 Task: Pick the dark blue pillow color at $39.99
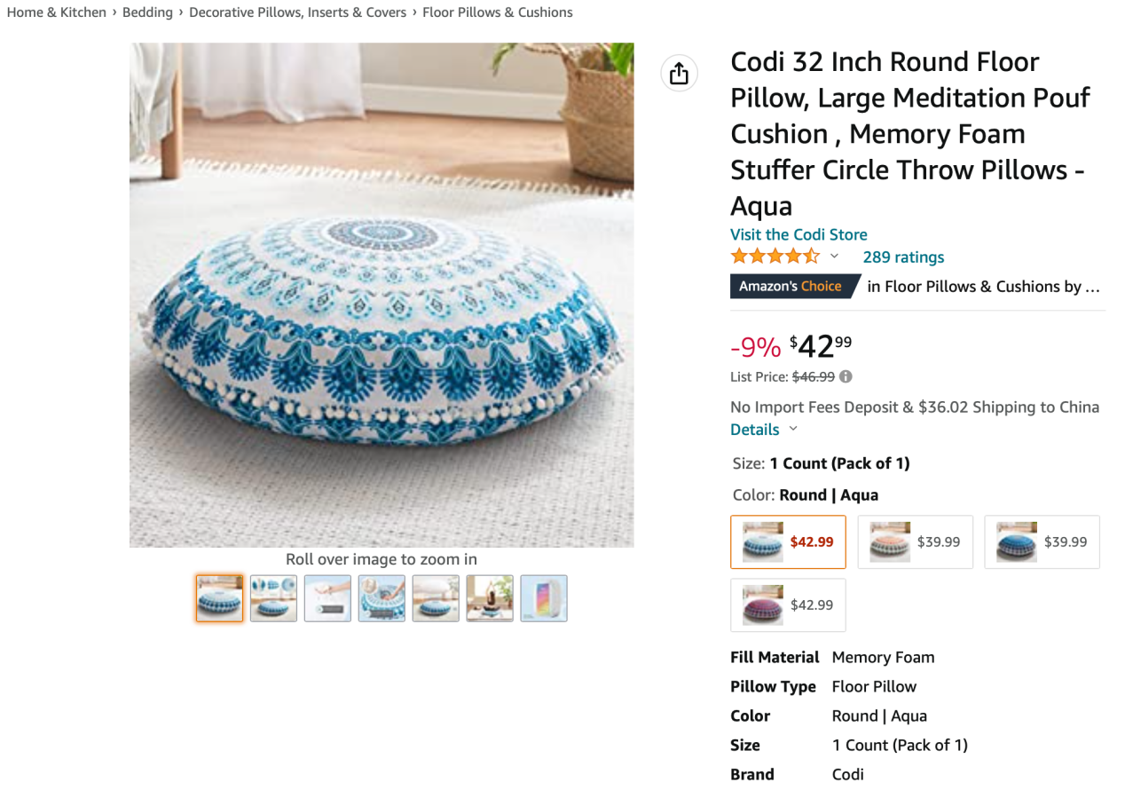tap(1042, 541)
